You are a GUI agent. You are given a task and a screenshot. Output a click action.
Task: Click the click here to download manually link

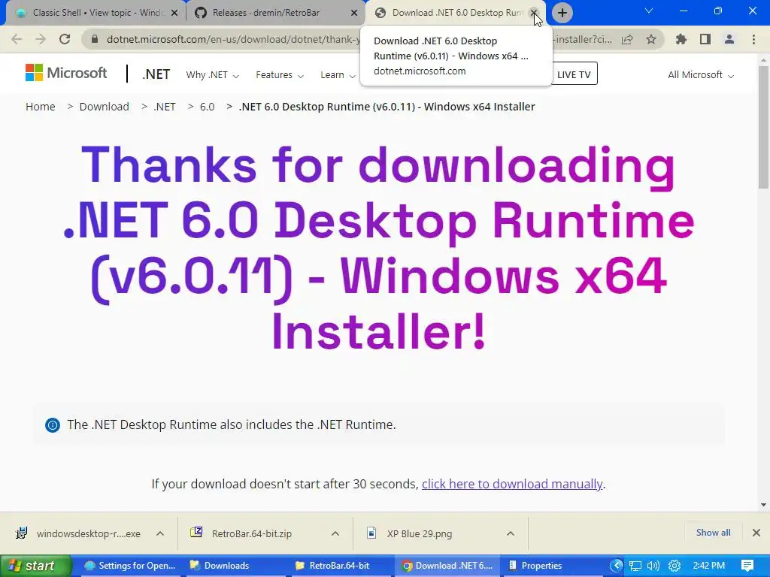click(511, 485)
